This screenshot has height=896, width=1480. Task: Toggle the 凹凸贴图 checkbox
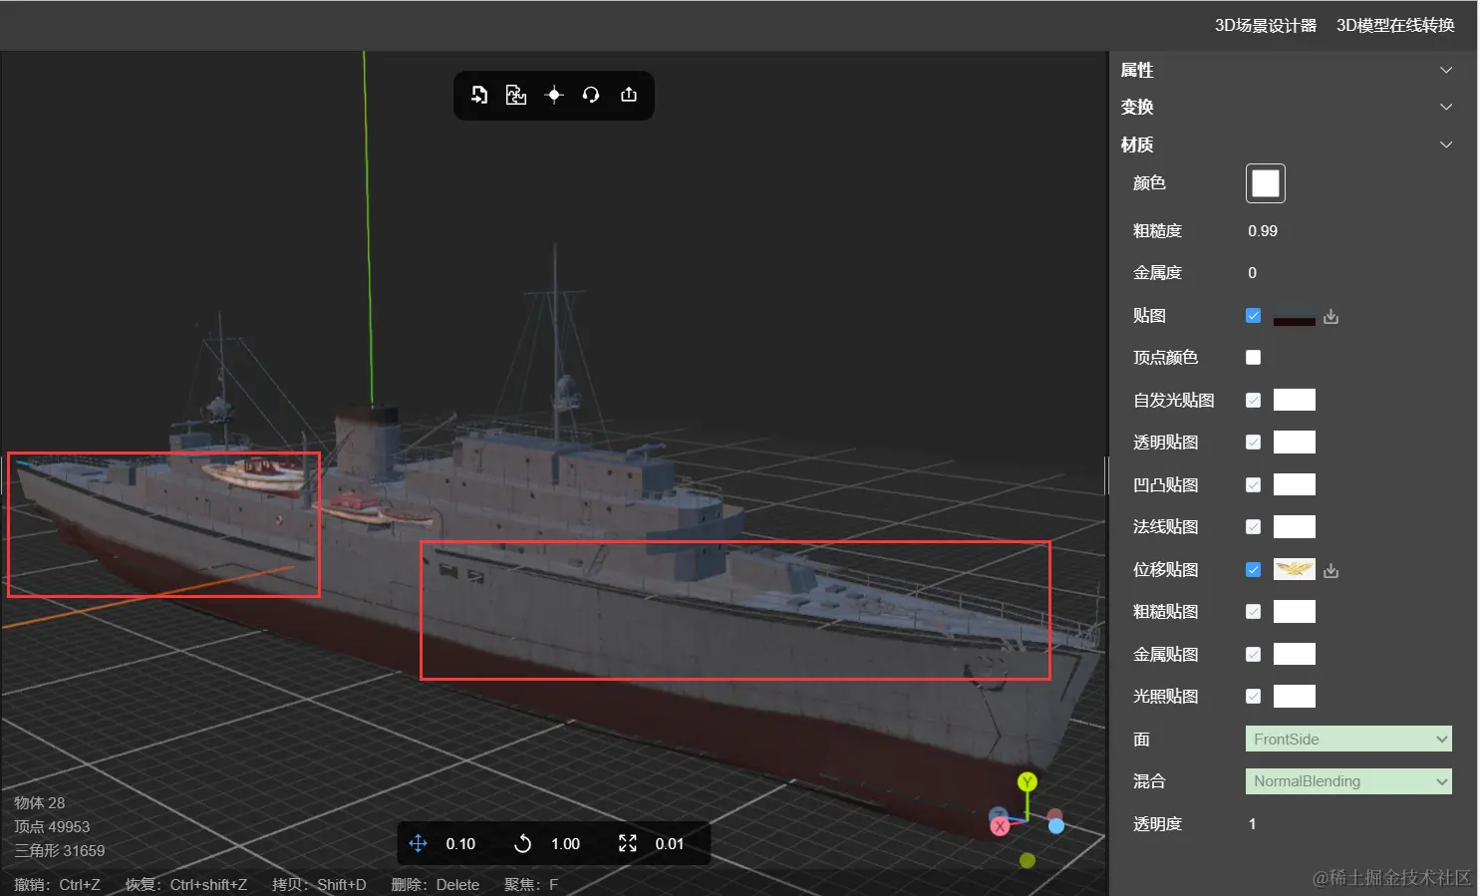(x=1253, y=485)
